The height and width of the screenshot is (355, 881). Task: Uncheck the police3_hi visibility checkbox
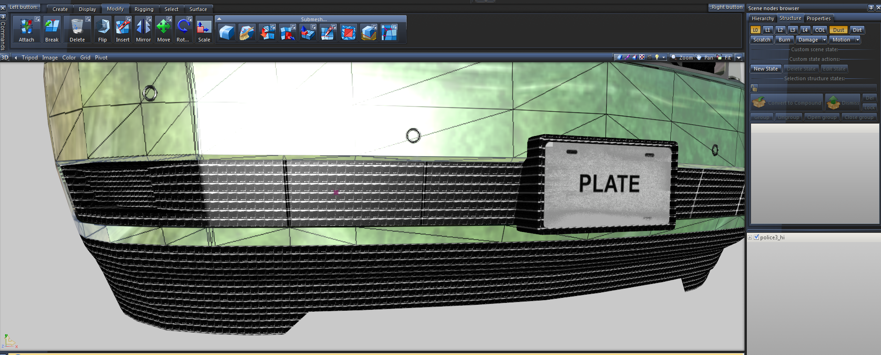[x=756, y=237]
